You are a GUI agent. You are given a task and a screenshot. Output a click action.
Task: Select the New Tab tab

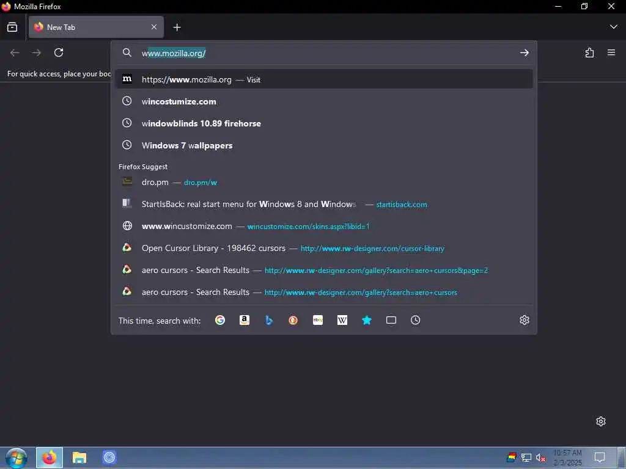click(x=96, y=27)
